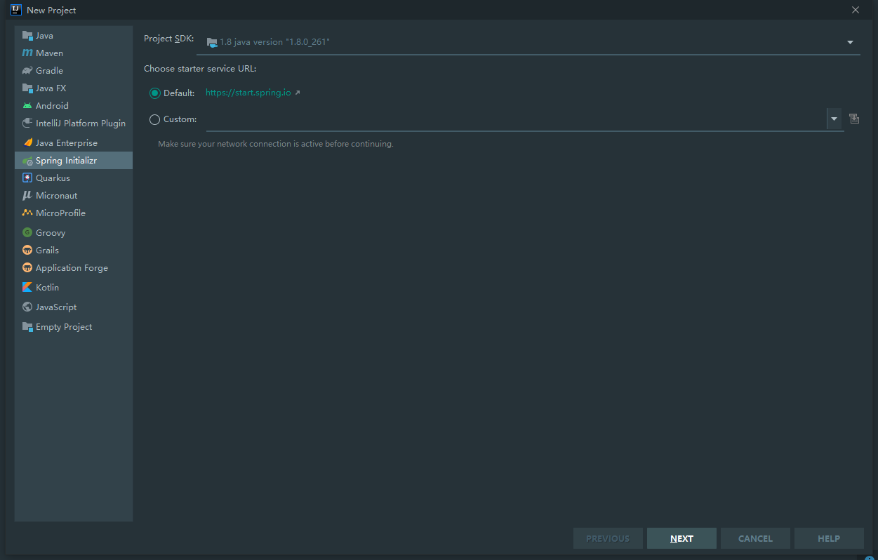The height and width of the screenshot is (560, 878).
Task: Close the New Project dialog
Action: pos(856,10)
